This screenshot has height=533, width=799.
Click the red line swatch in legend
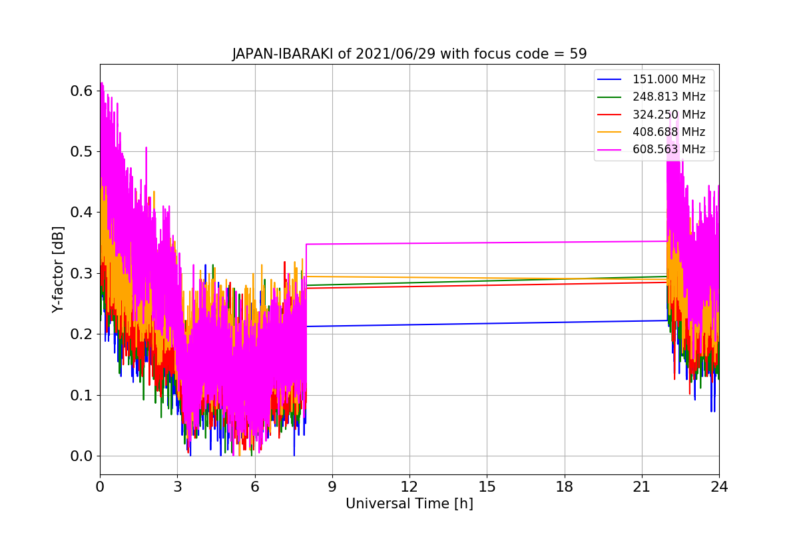pyautogui.click(x=609, y=115)
